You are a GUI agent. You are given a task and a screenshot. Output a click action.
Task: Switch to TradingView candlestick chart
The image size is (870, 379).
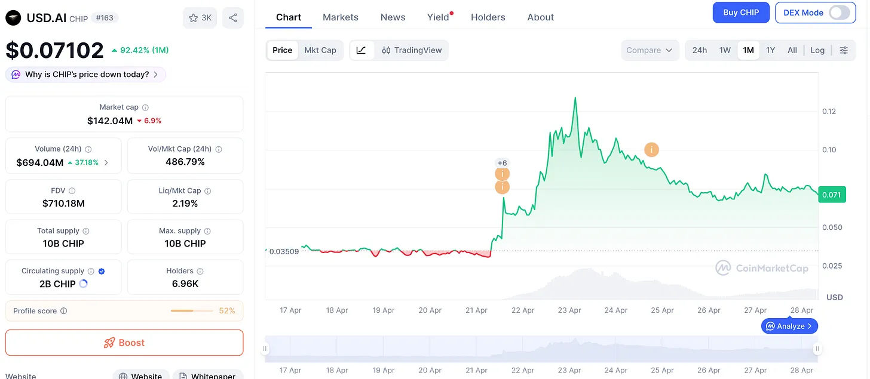pyautogui.click(x=412, y=50)
